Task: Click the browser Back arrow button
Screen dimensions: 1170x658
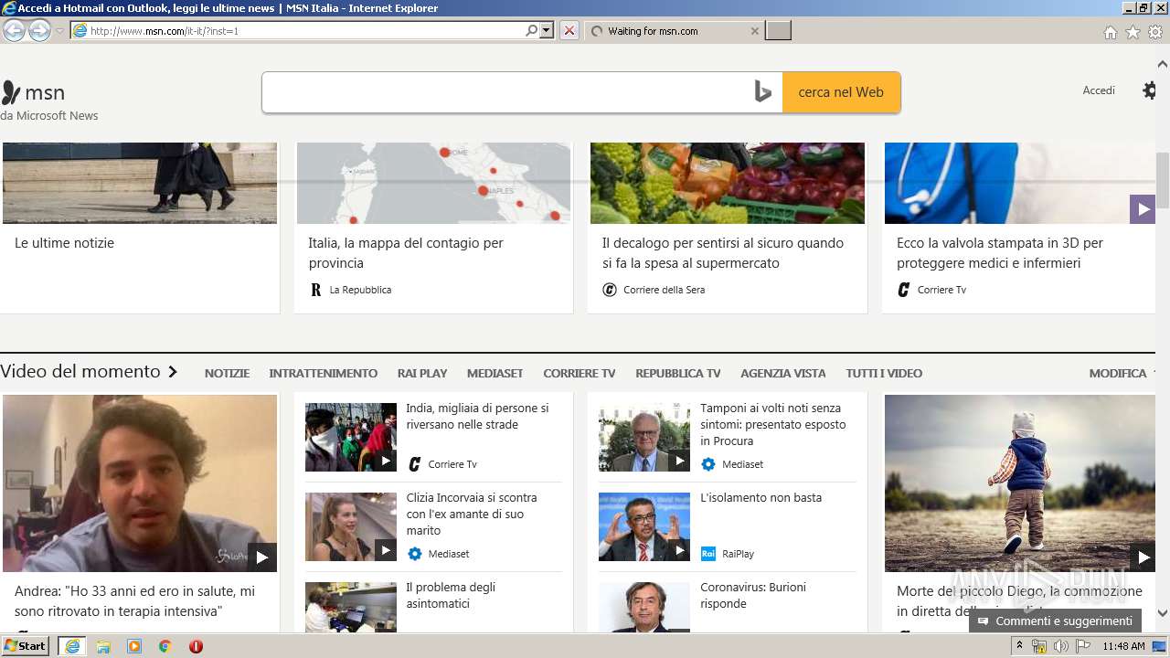Action: tap(14, 30)
